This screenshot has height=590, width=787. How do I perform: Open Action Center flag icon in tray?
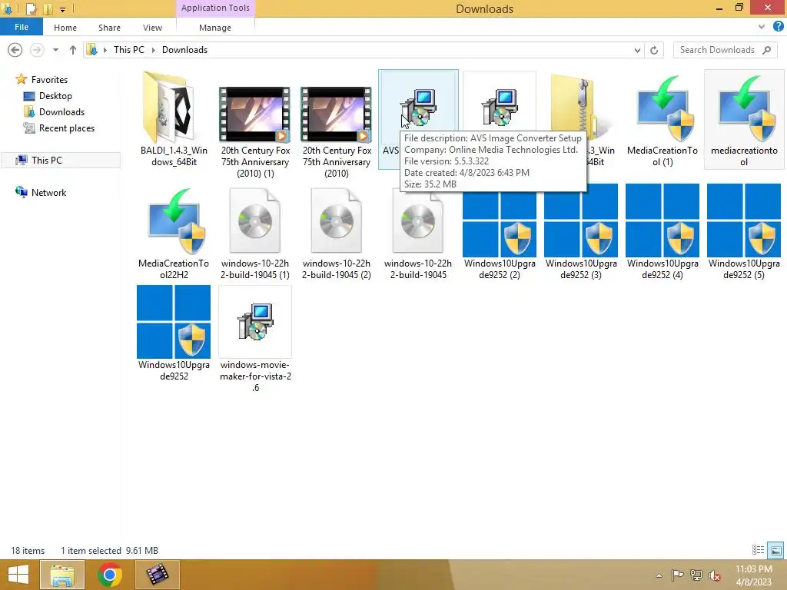pyautogui.click(x=677, y=575)
